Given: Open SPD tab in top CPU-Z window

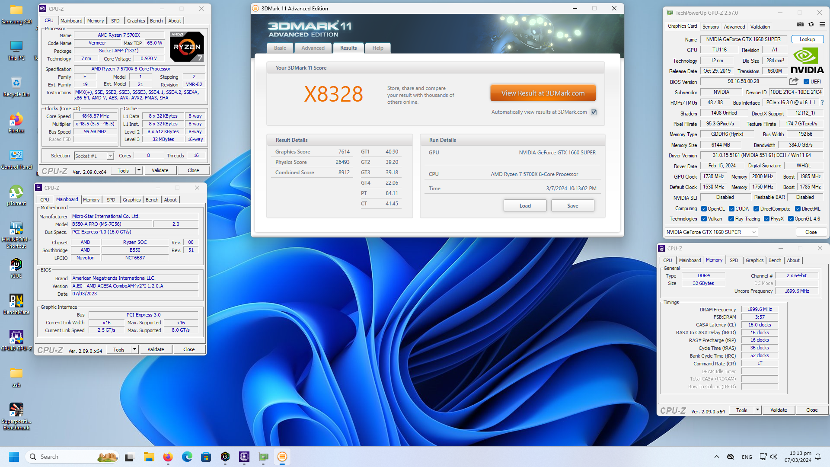Looking at the screenshot, I should [x=115, y=21].
